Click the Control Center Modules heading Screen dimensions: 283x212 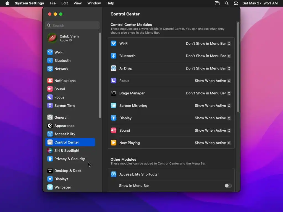131,25
